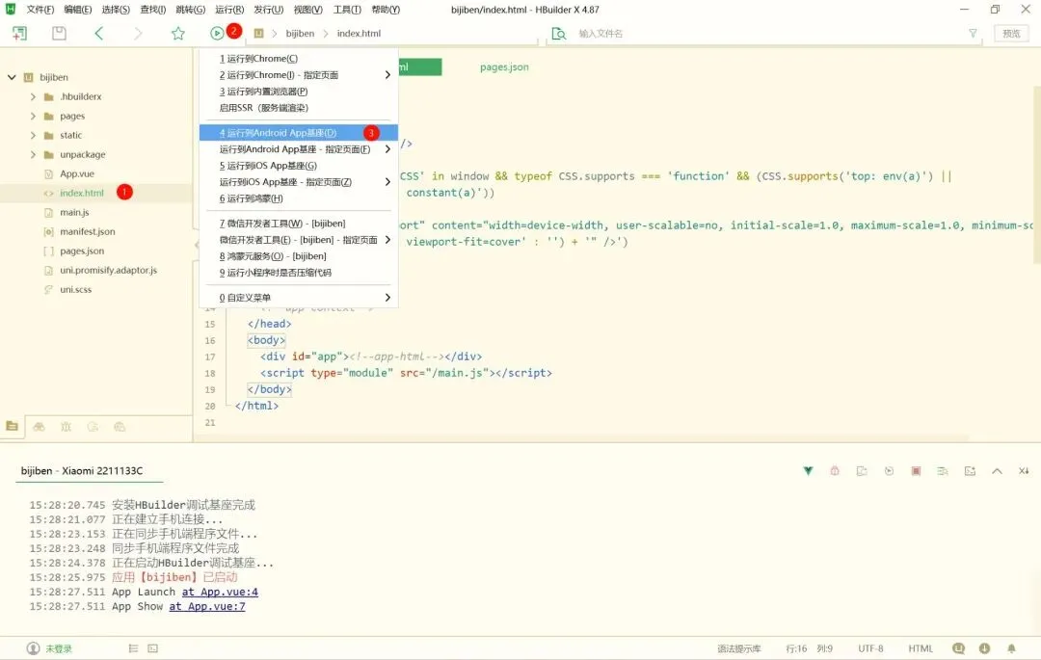Open the 发行(U) menu
Image resolution: width=1041 pixels, height=660 pixels.
(268, 10)
